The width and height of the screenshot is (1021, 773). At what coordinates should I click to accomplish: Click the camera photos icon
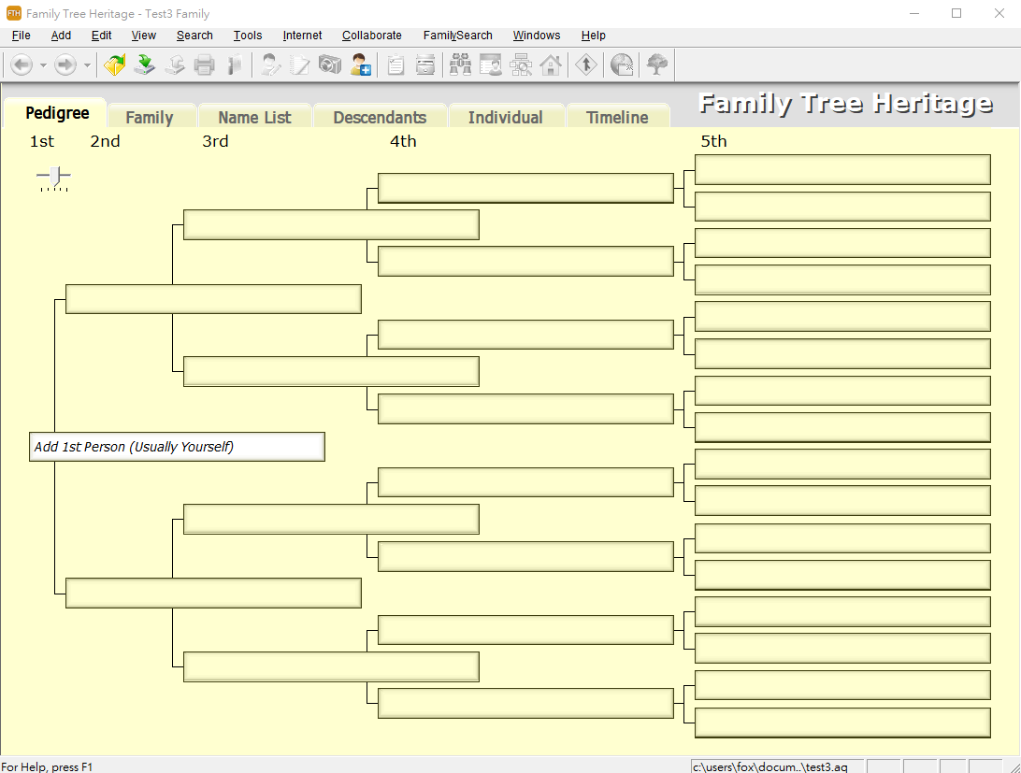point(330,64)
